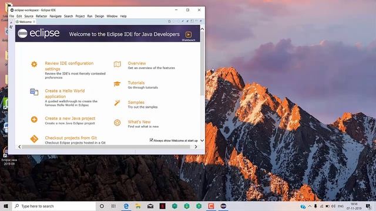Open File Explorer from the taskbar
The image size is (376, 211).
click(138, 206)
